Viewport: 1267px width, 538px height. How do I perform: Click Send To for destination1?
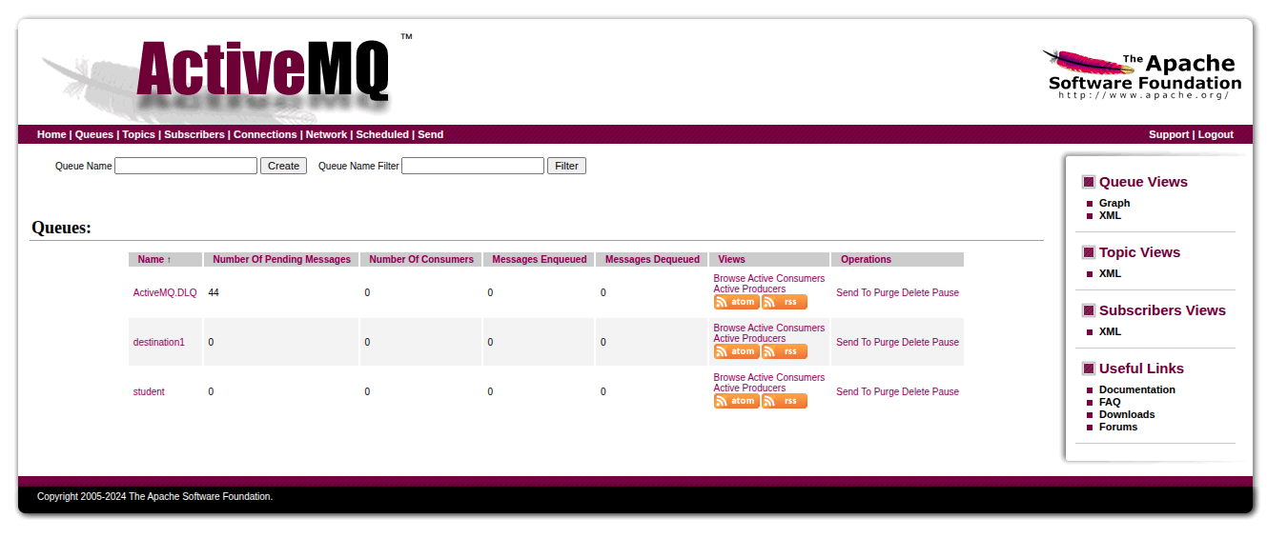853,342
